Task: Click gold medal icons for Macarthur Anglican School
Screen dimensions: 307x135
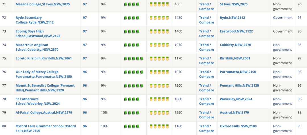Action: click(x=159, y=45)
